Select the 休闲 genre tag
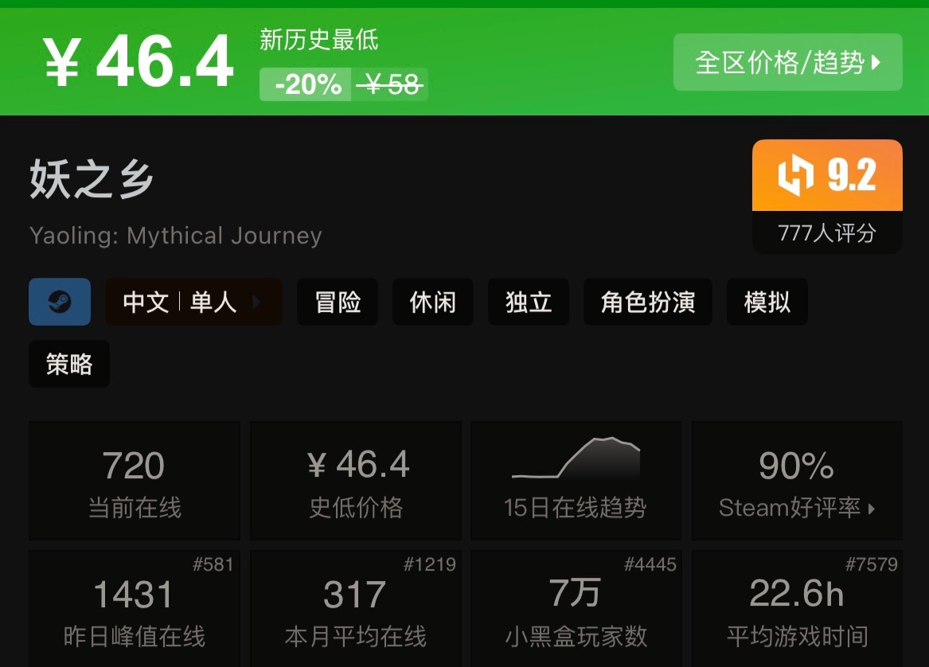 click(433, 302)
